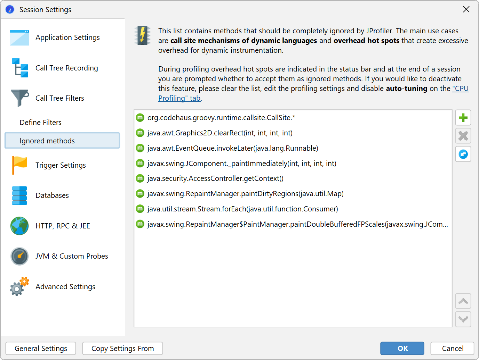Move selected entry up with arrow button
This screenshot has width=479, height=360.
click(463, 301)
